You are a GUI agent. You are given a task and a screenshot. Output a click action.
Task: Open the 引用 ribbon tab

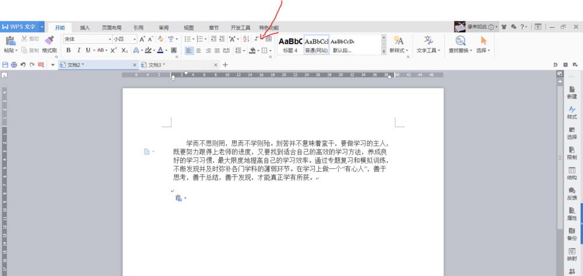point(138,27)
